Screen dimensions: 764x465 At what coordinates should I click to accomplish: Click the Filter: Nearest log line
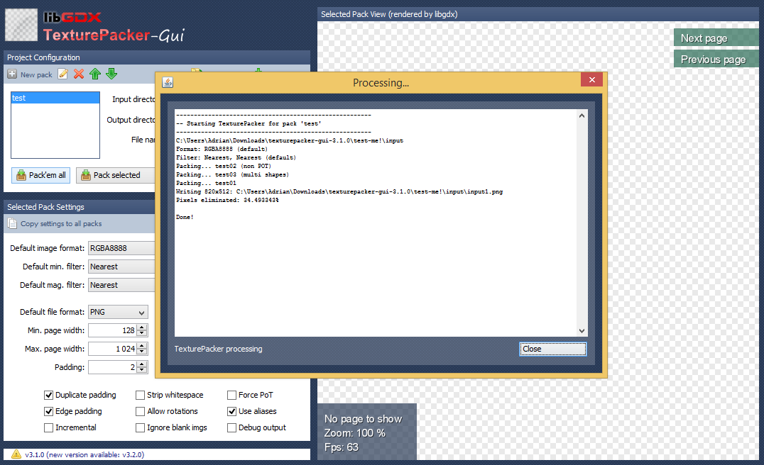coord(236,157)
